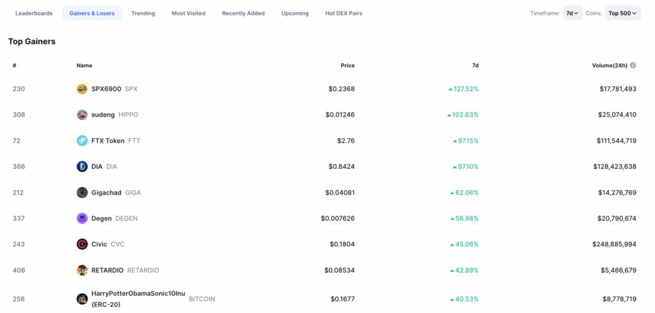655x313 pixels.
Task: Open the Hot DEX Pairs tab
Action: [343, 13]
